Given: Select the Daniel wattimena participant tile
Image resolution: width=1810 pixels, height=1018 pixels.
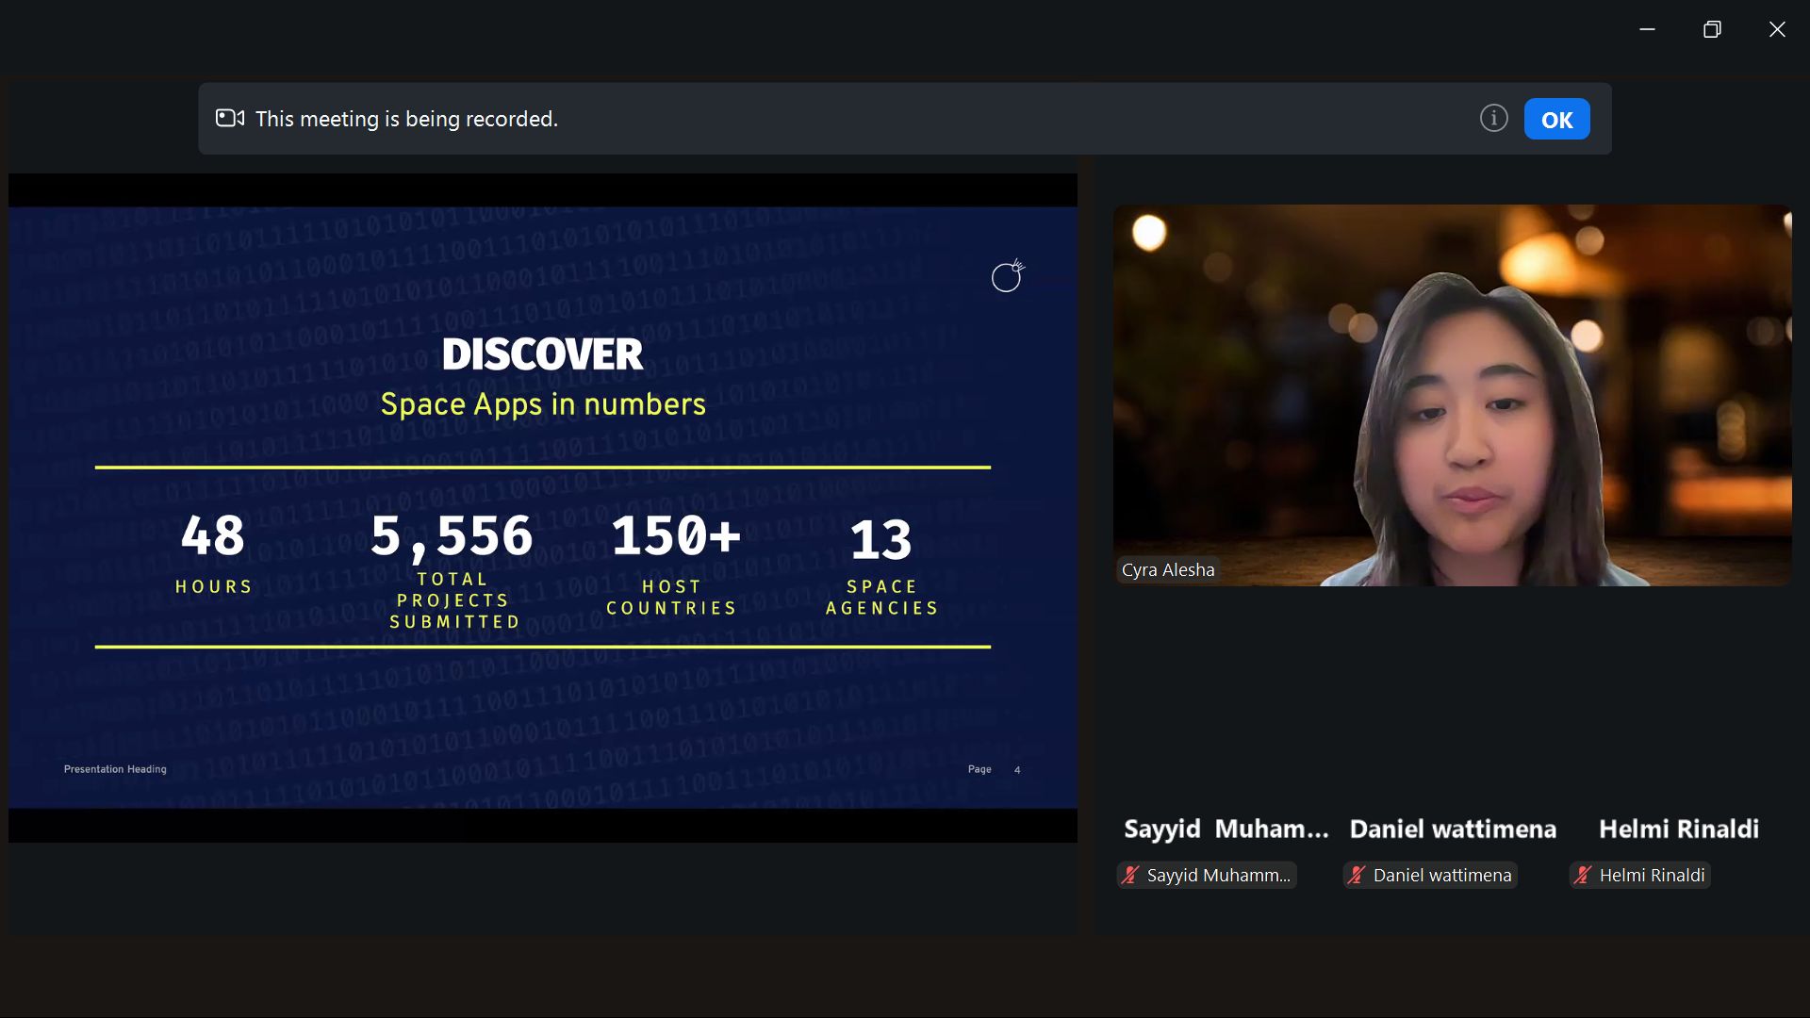Looking at the screenshot, I should click(1452, 829).
